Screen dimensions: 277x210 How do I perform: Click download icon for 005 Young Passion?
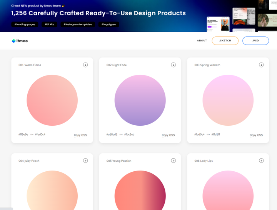(174, 161)
